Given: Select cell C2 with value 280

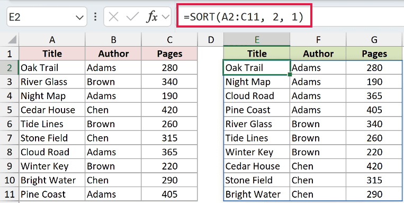Looking at the screenshot, I should [x=169, y=68].
